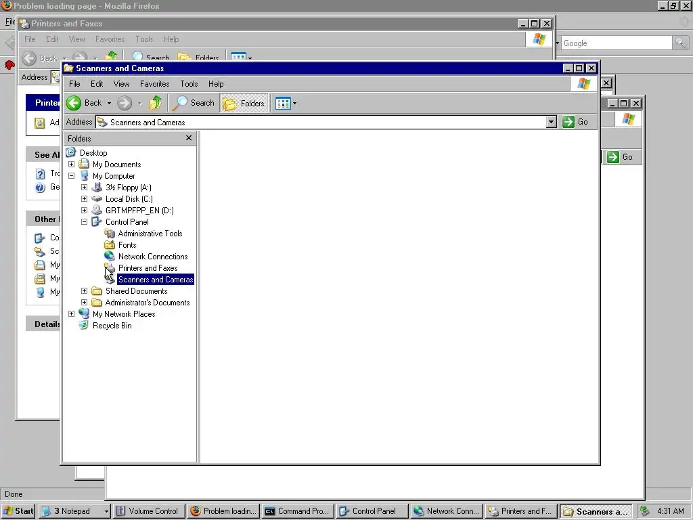693x520 pixels.
Task: Click the Administrative Tools icon
Action: coord(110,233)
